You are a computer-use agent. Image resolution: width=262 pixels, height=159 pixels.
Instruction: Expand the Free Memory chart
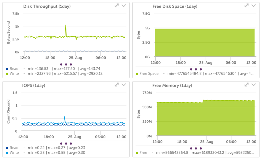(x=246, y=85)
